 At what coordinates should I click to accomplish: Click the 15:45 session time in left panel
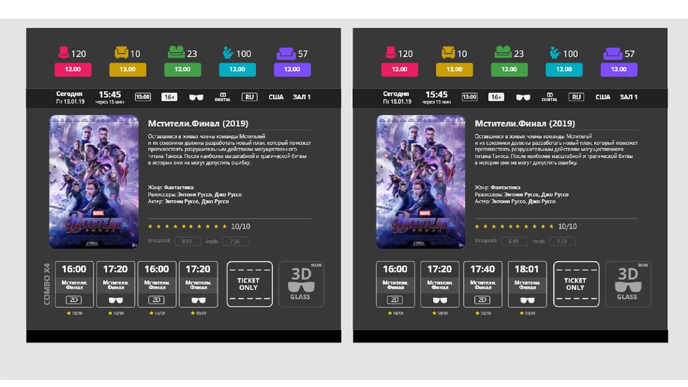(110, 94)
